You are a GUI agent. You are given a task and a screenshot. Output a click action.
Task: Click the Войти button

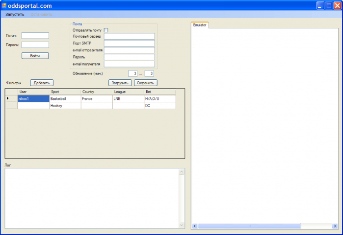click(x=35, y=56)
